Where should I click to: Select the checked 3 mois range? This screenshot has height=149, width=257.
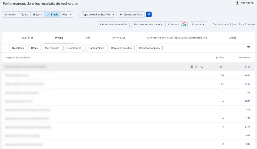(x=52, y=15)
